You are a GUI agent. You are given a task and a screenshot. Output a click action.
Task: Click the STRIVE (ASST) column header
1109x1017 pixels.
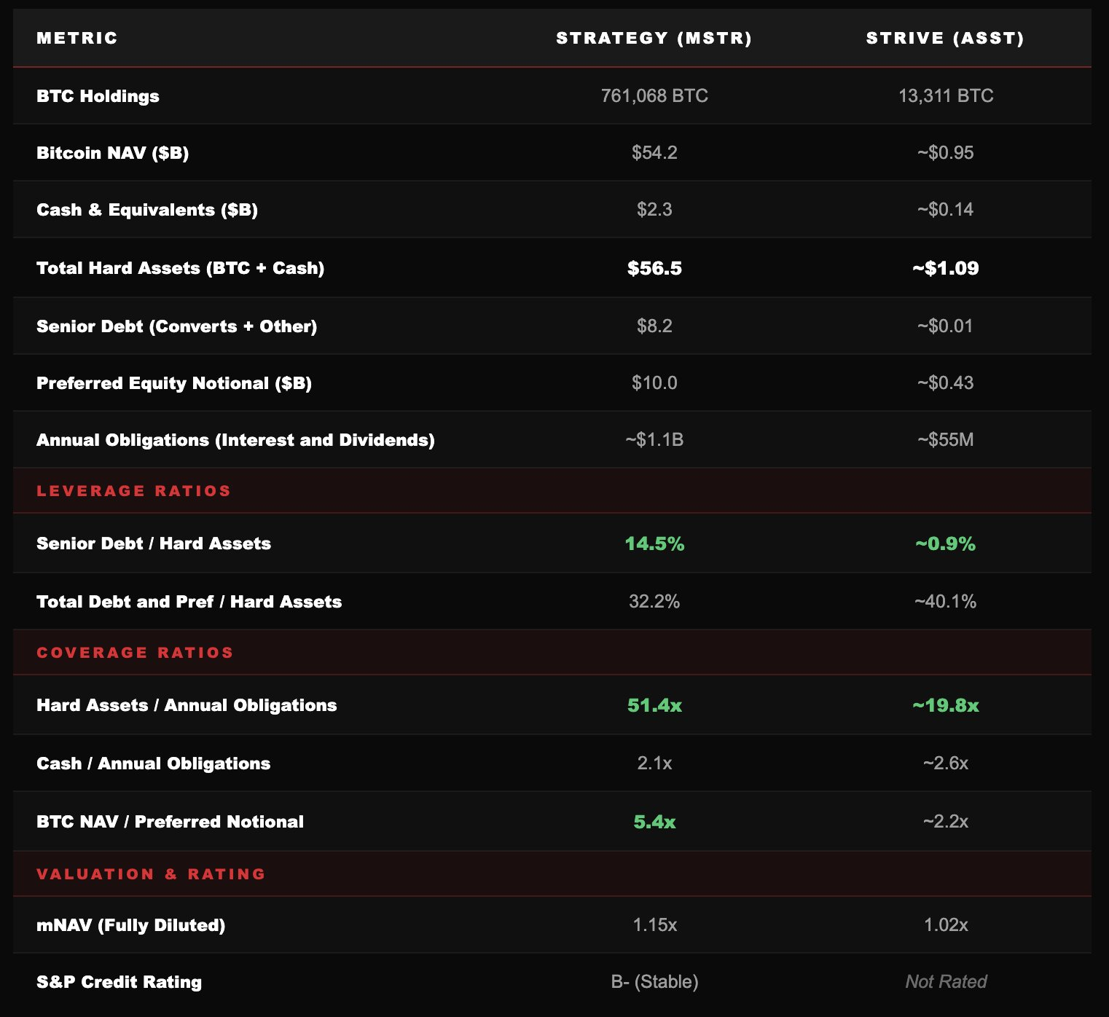(x=945, y=38)
